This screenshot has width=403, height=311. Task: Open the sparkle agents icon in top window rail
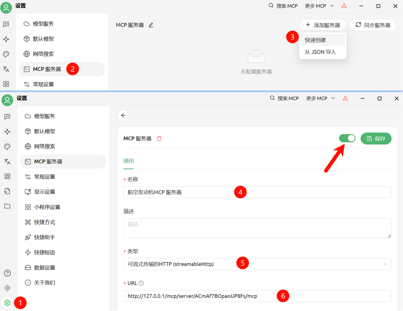coord(6,39)
